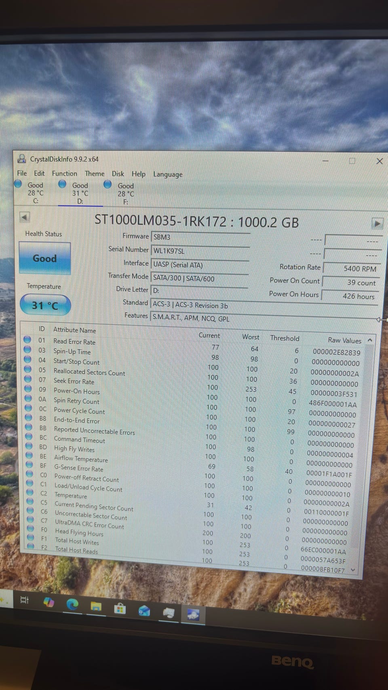Click the 31 °C temperature button

(x=45, y=305)
